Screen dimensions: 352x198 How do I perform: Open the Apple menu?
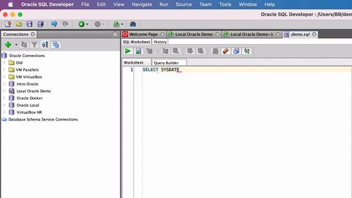coord(10,4)
